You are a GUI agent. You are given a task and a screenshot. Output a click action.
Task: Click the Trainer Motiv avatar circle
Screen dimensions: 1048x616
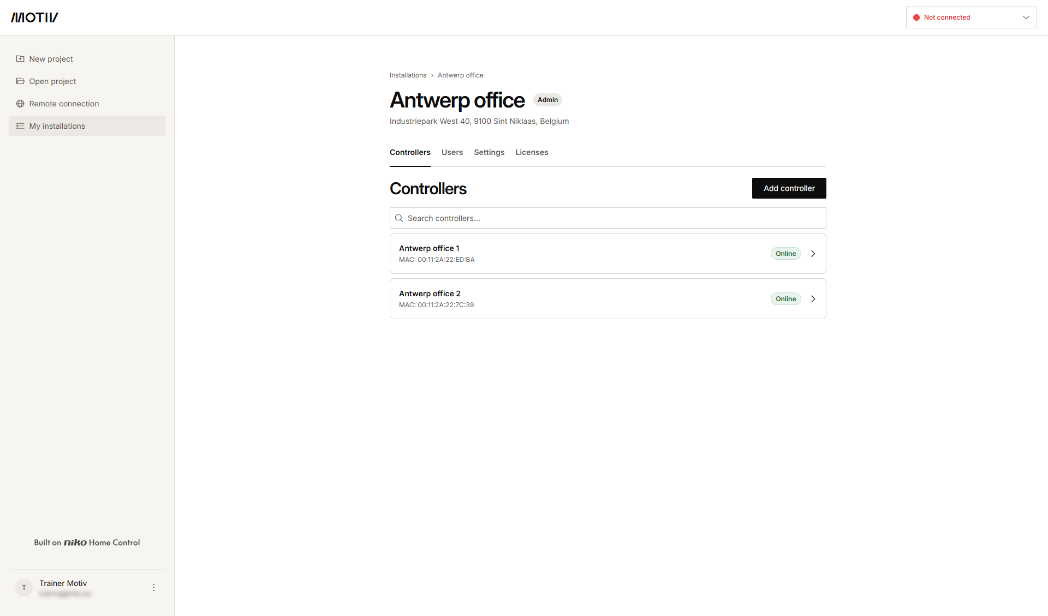pos(24,588)
